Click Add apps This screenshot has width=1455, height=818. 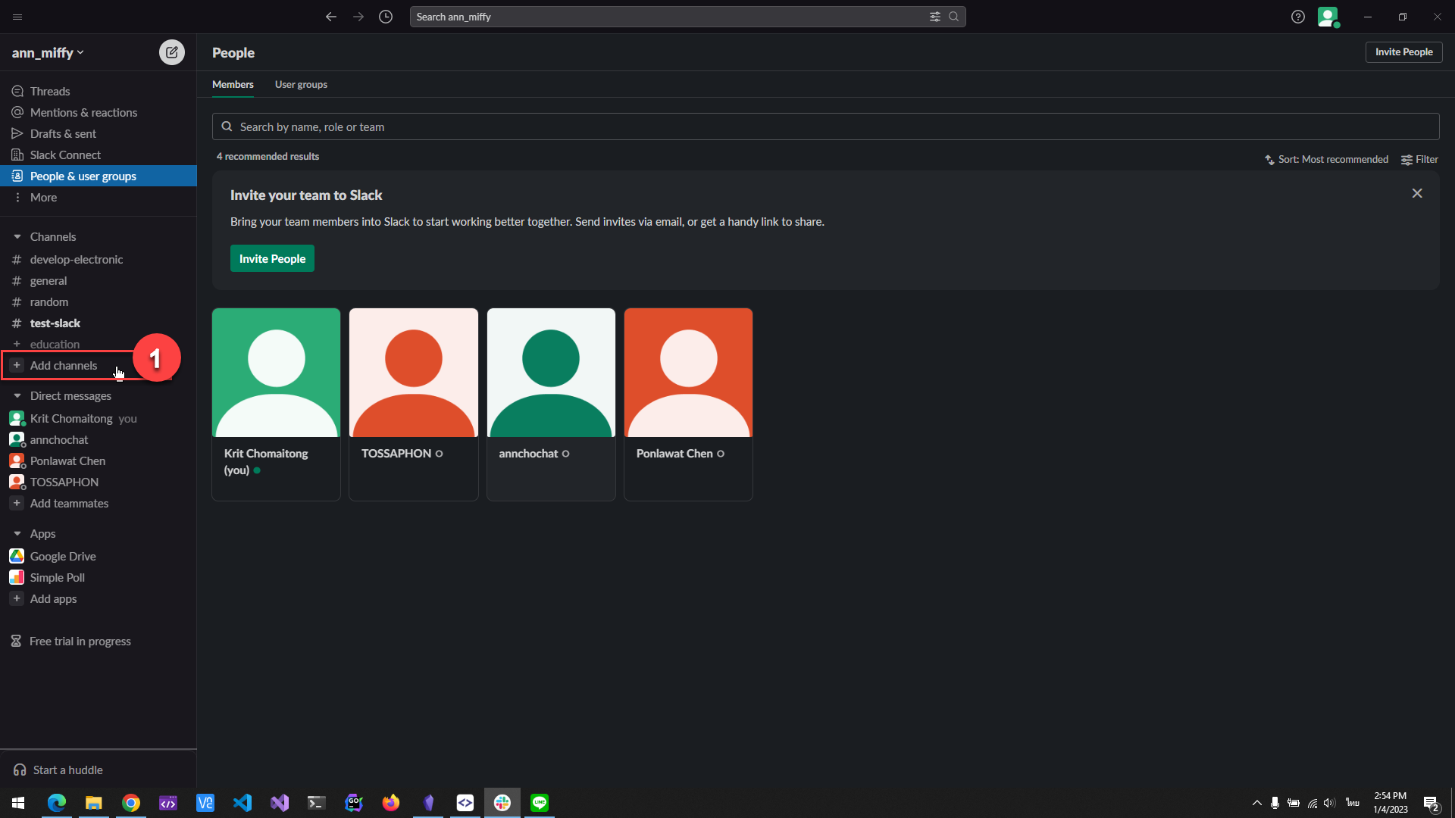tap(99, 598)
